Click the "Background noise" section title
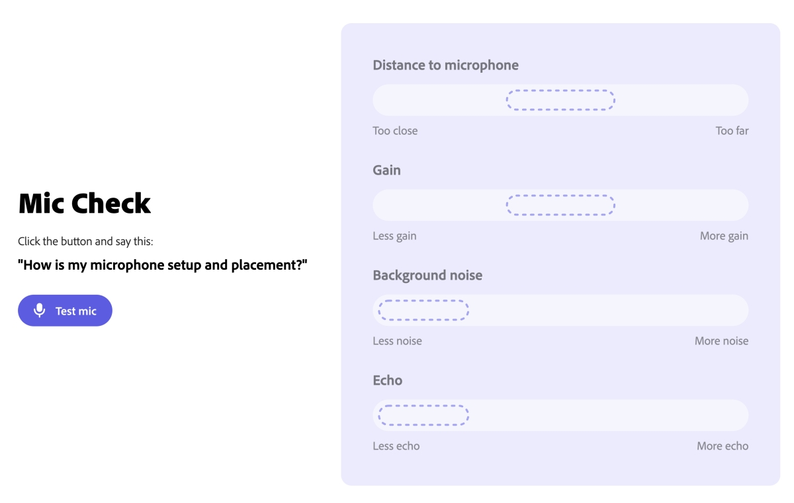The image size is (794, 503). tap(427, 276)
